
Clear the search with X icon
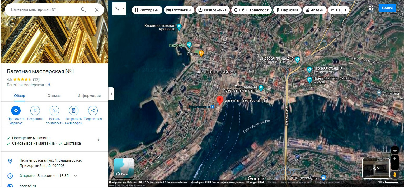coord(97,10)
